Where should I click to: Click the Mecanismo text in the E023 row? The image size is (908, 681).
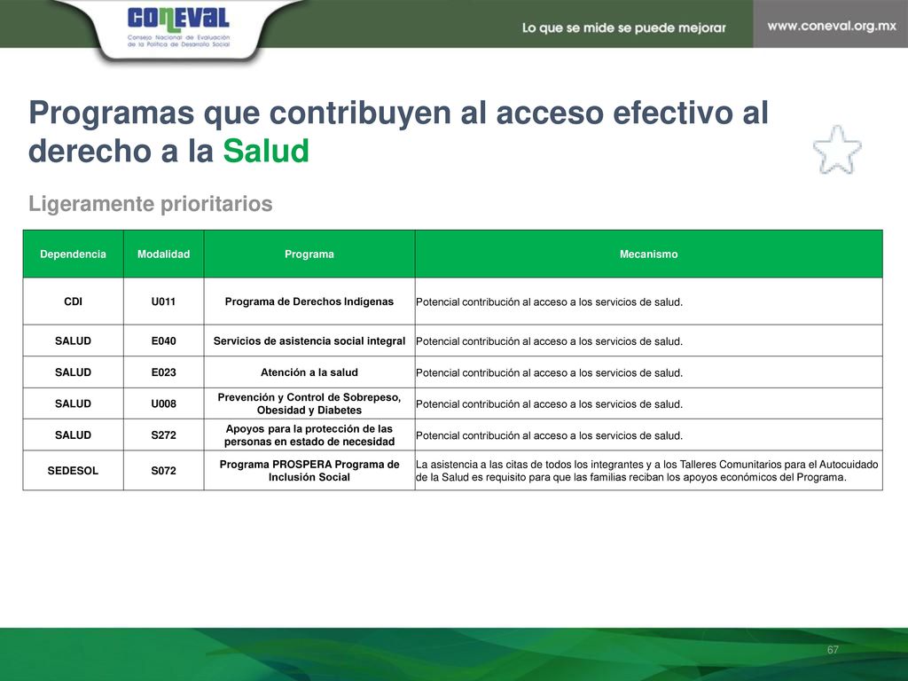coord(549,373)
